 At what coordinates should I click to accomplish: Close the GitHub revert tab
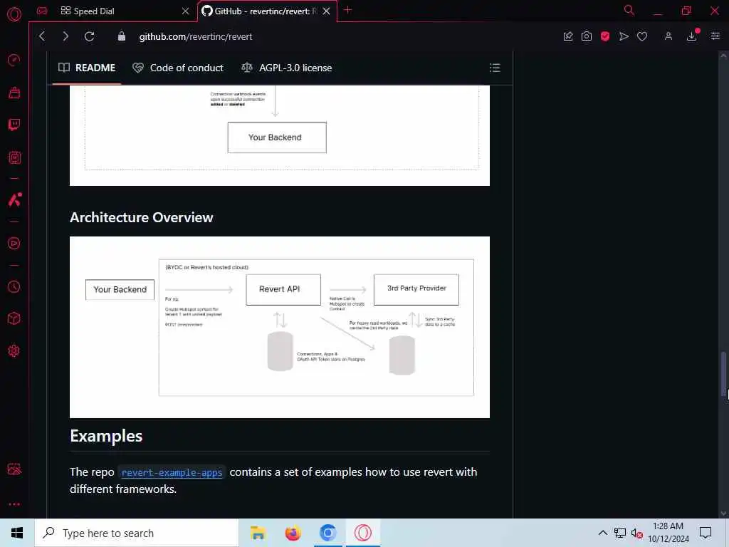[326, 11]
